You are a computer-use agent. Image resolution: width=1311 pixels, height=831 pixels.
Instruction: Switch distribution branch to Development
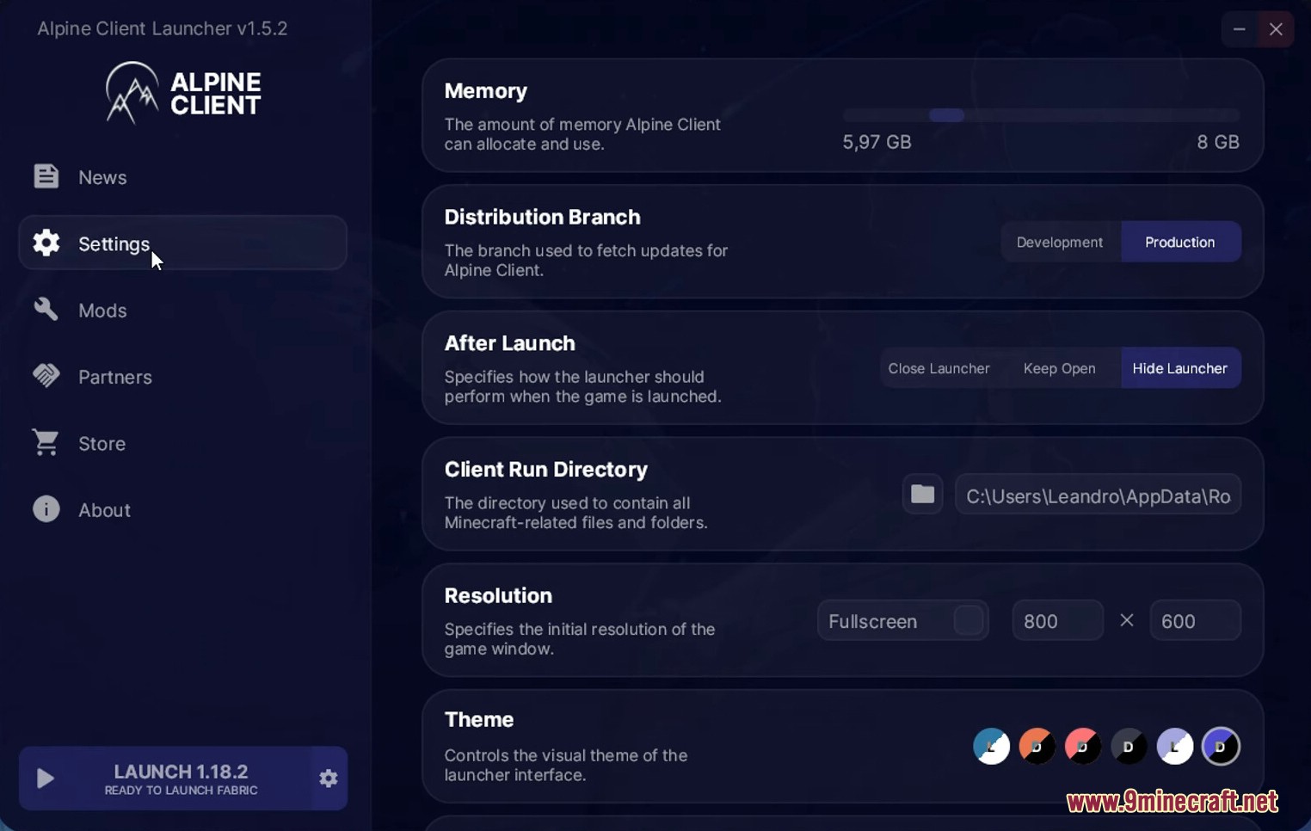(x=1060, y=242)
